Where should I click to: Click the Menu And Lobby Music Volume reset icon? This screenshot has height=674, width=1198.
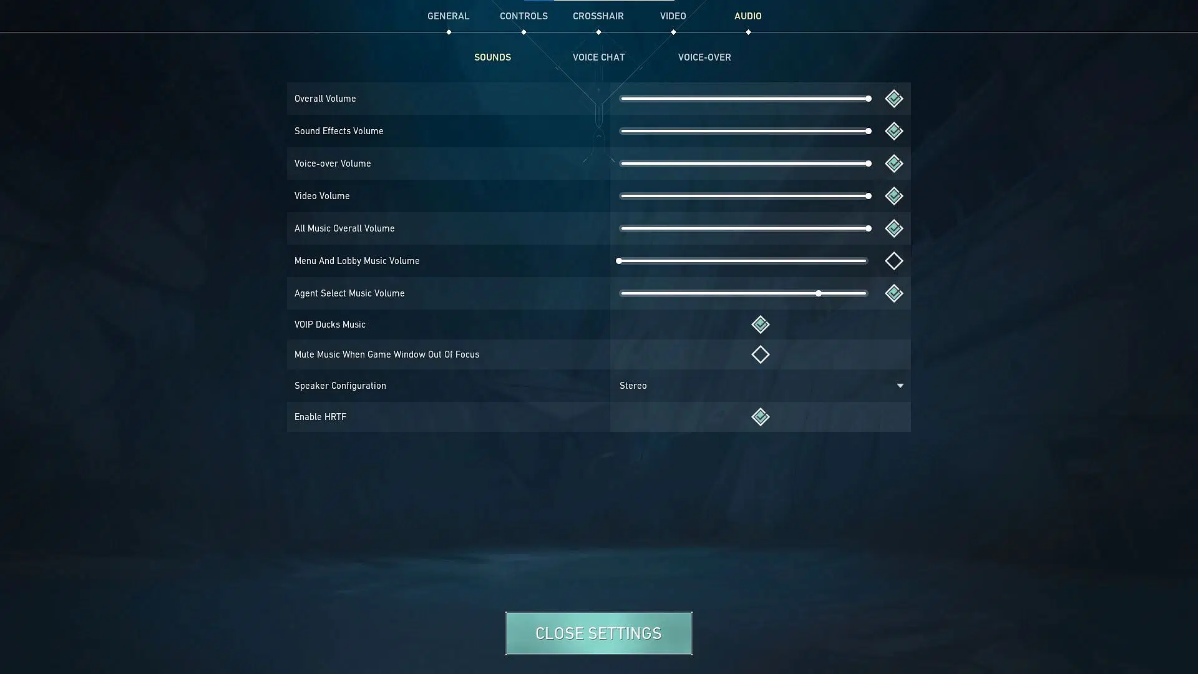click(x=894, y=261)
